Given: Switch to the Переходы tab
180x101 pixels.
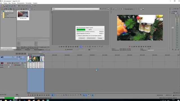Looking at the screenshot, I should click(x=28, y=50).
